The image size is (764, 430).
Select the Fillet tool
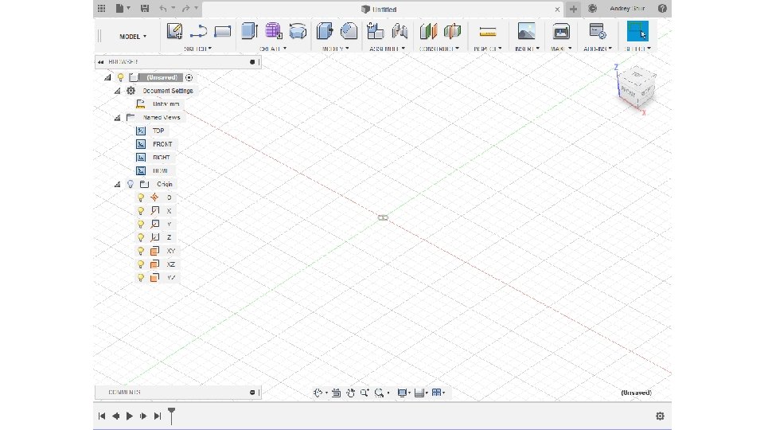tap(349, 31)
